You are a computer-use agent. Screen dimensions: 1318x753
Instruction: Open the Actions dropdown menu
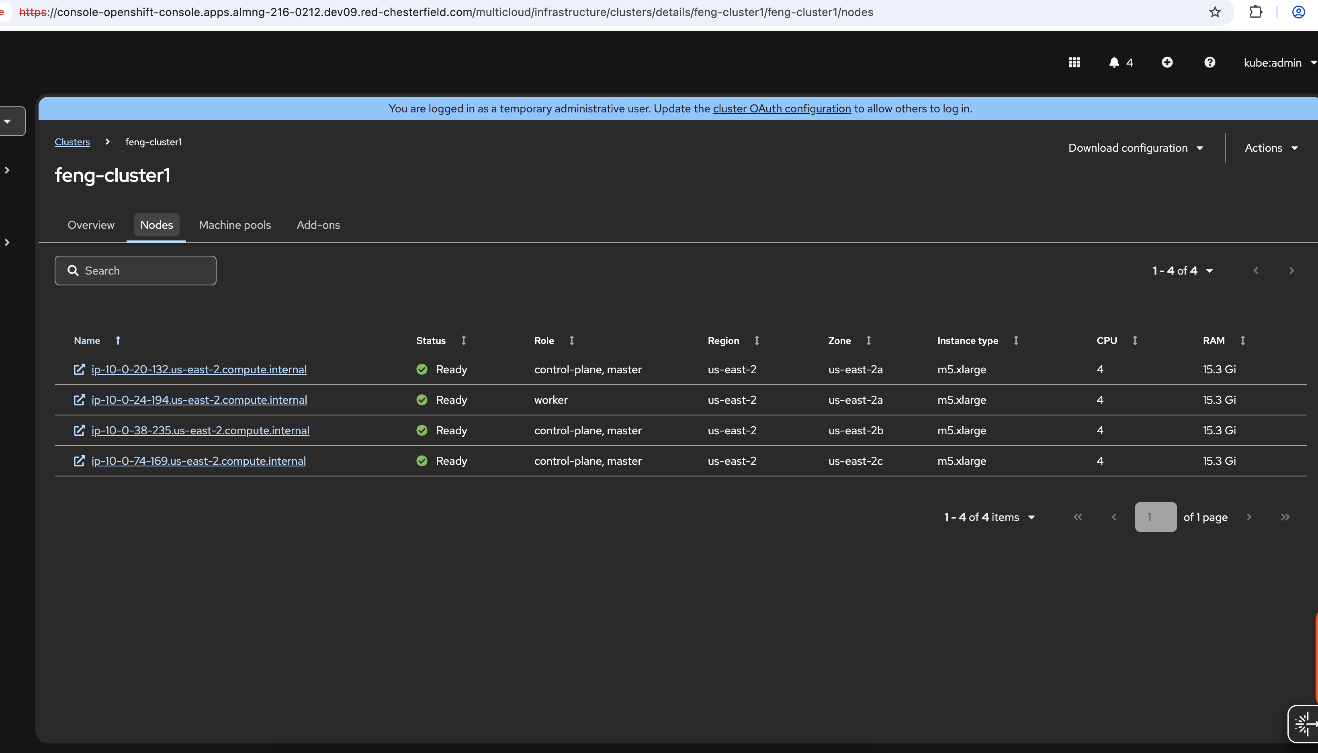1271,148
